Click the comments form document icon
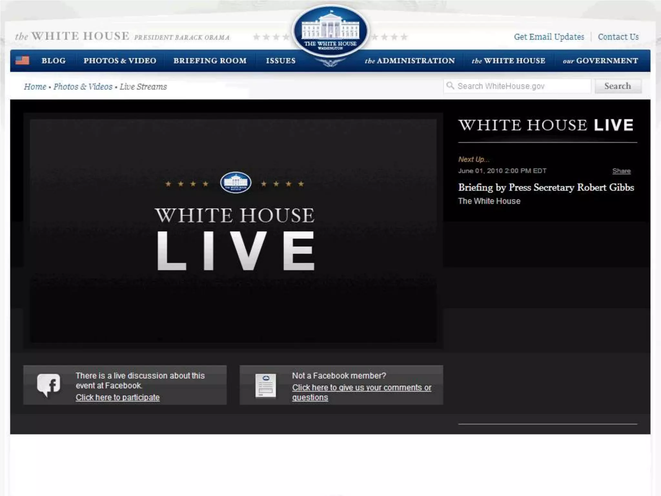The width and height of the screenshot is (661, 496). coord(266,385)
